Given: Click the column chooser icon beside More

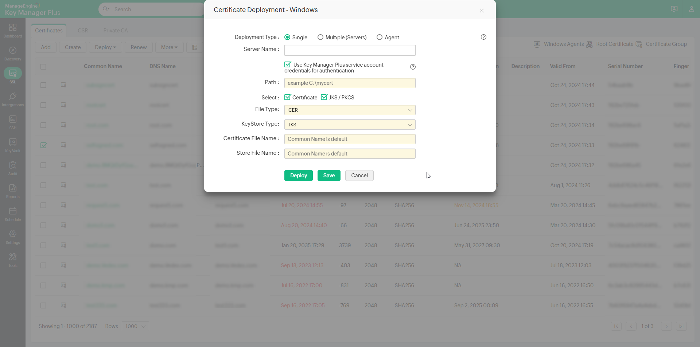Looking at the screenshot, I should 195,47.
